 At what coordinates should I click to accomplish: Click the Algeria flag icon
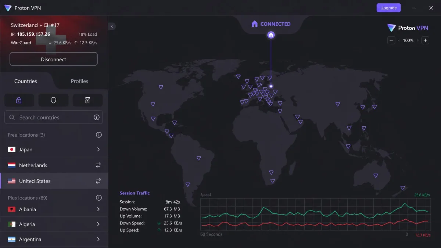pyautogui.click(x=12, y=224)
